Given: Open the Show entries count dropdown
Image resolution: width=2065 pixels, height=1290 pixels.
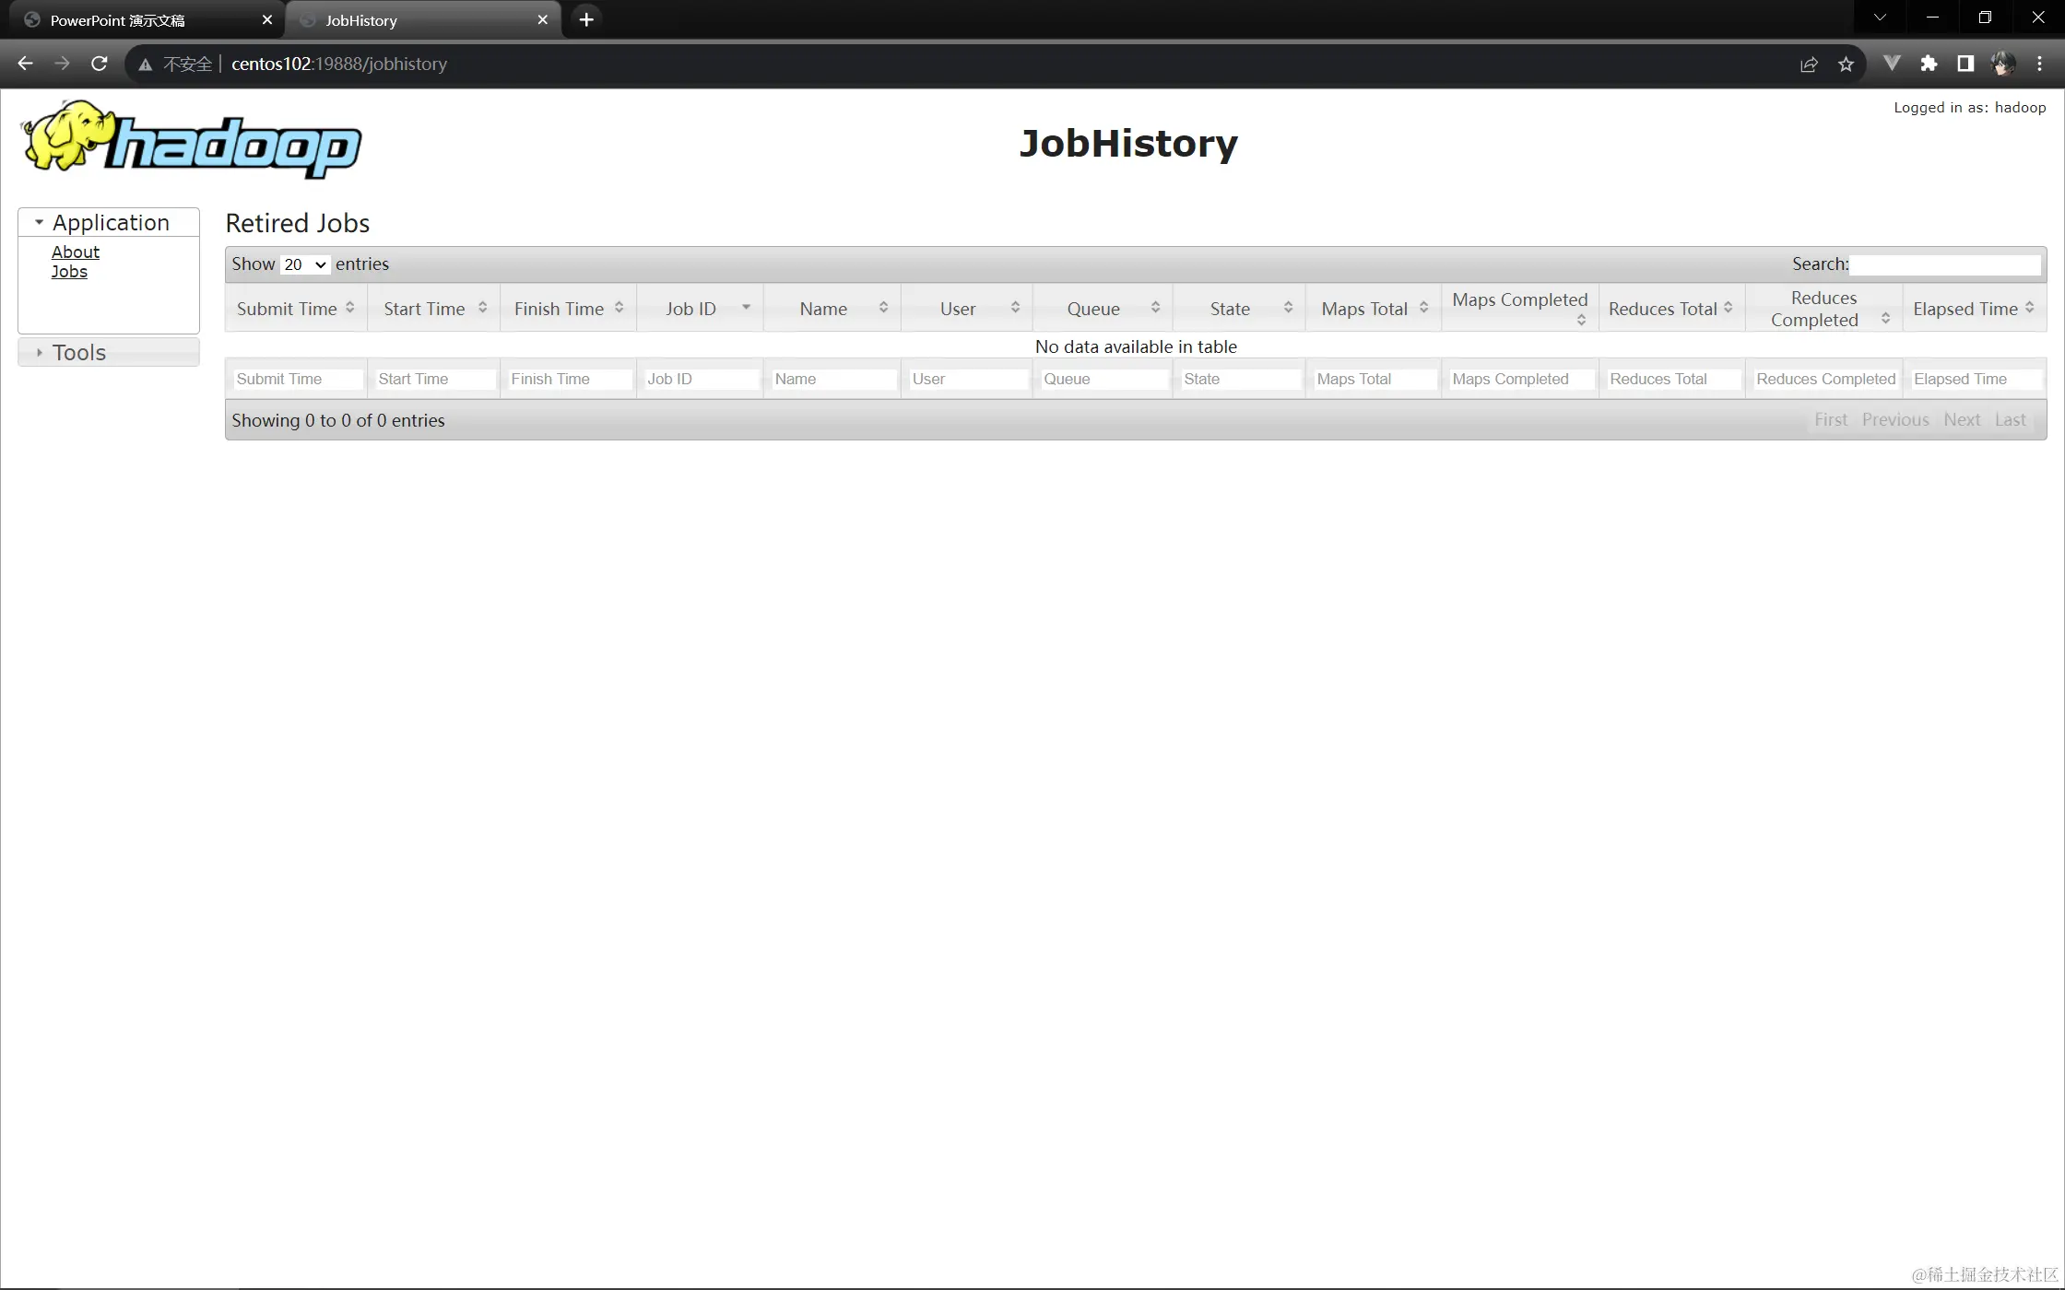Looking at the screenshot, I should pyautogui.click(x=305, y=264).
